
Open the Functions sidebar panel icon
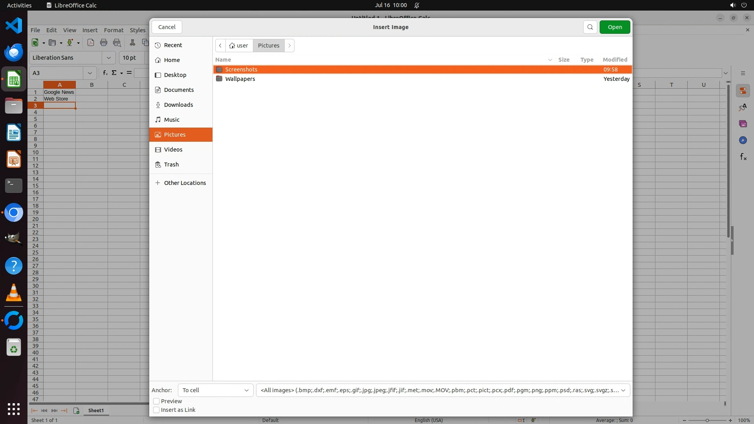pyautogui.click(x=743, y=157)
